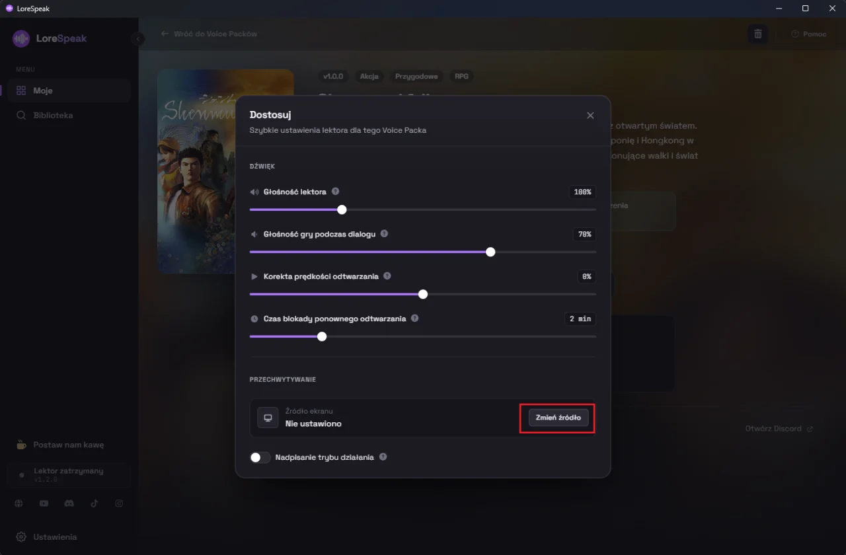Screen dimensions: 846x555
Task: Click the Czas blokady ponownego odtwarzania slider handle
Action: coord(322,336)
